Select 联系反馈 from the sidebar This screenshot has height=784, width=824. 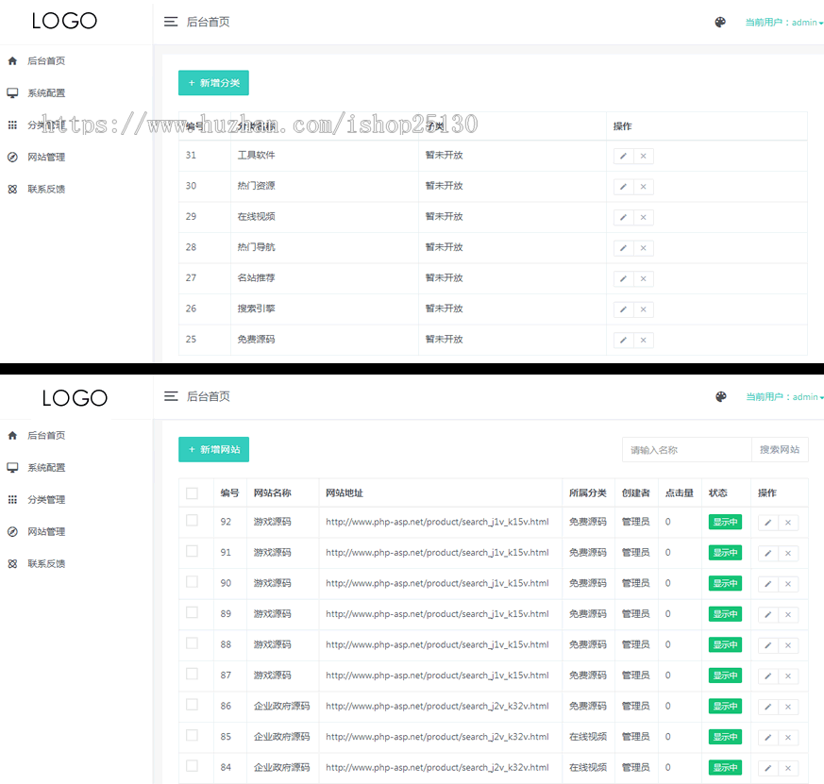tap(47, 189)
